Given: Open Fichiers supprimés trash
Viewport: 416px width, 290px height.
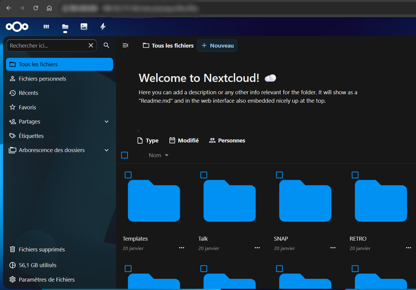Looking at the screenshot, I should (x=59, y=249).
